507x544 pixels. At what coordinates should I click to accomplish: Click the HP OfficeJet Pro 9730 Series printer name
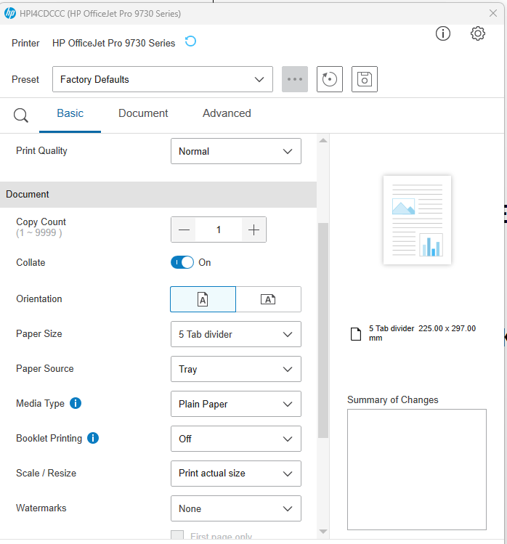113,43
